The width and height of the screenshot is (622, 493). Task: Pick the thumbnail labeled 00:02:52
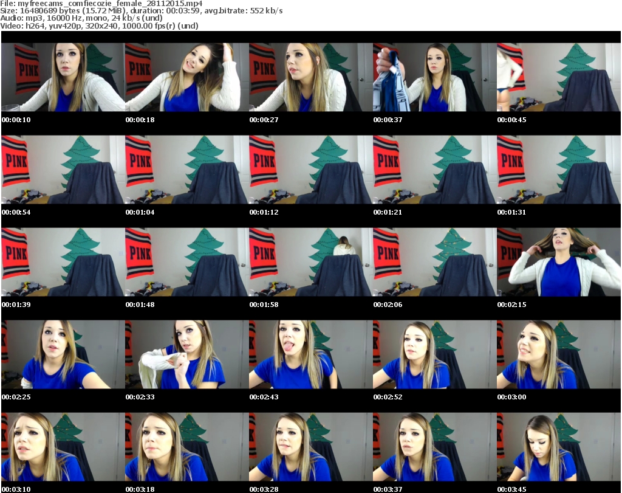(x=435, y=354)
